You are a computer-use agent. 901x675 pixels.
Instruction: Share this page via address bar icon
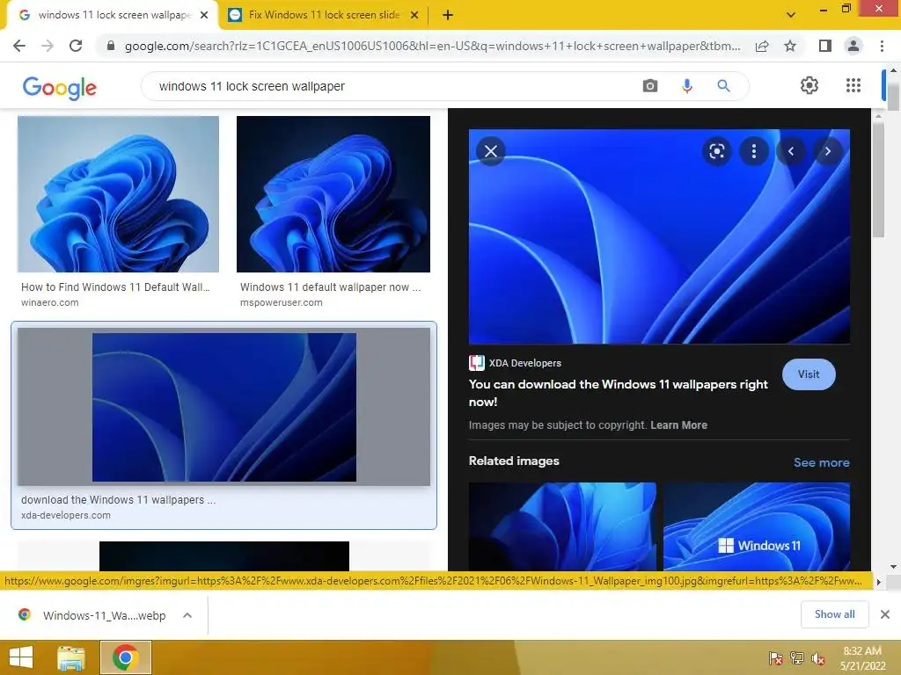pos(762,46)
